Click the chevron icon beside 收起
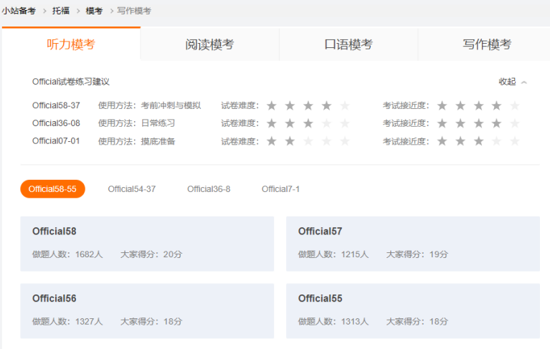 coord(524,82)
